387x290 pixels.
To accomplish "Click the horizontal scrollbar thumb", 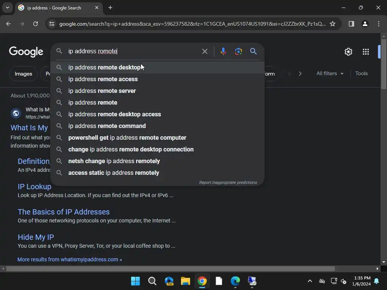I will coord(170,268).
